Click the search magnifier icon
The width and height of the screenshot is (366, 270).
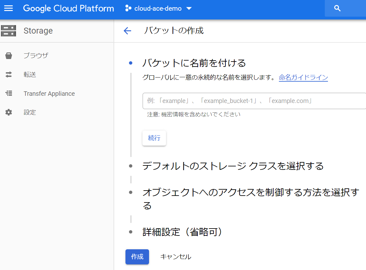337,8
